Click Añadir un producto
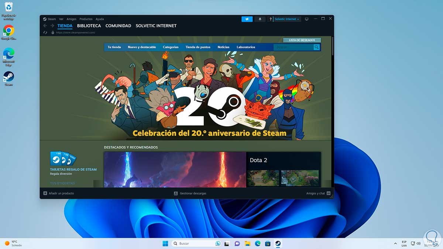This screenshot has height=249, width=443. 61,193
